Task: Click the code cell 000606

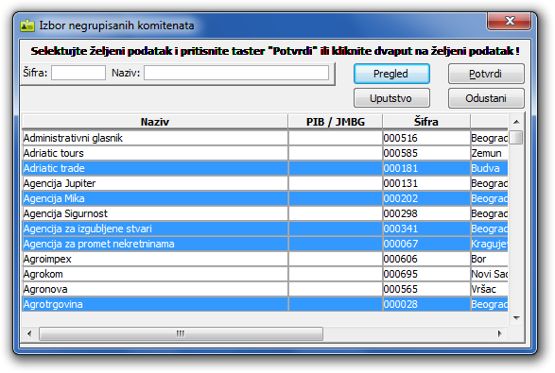Action: point(426,259)
